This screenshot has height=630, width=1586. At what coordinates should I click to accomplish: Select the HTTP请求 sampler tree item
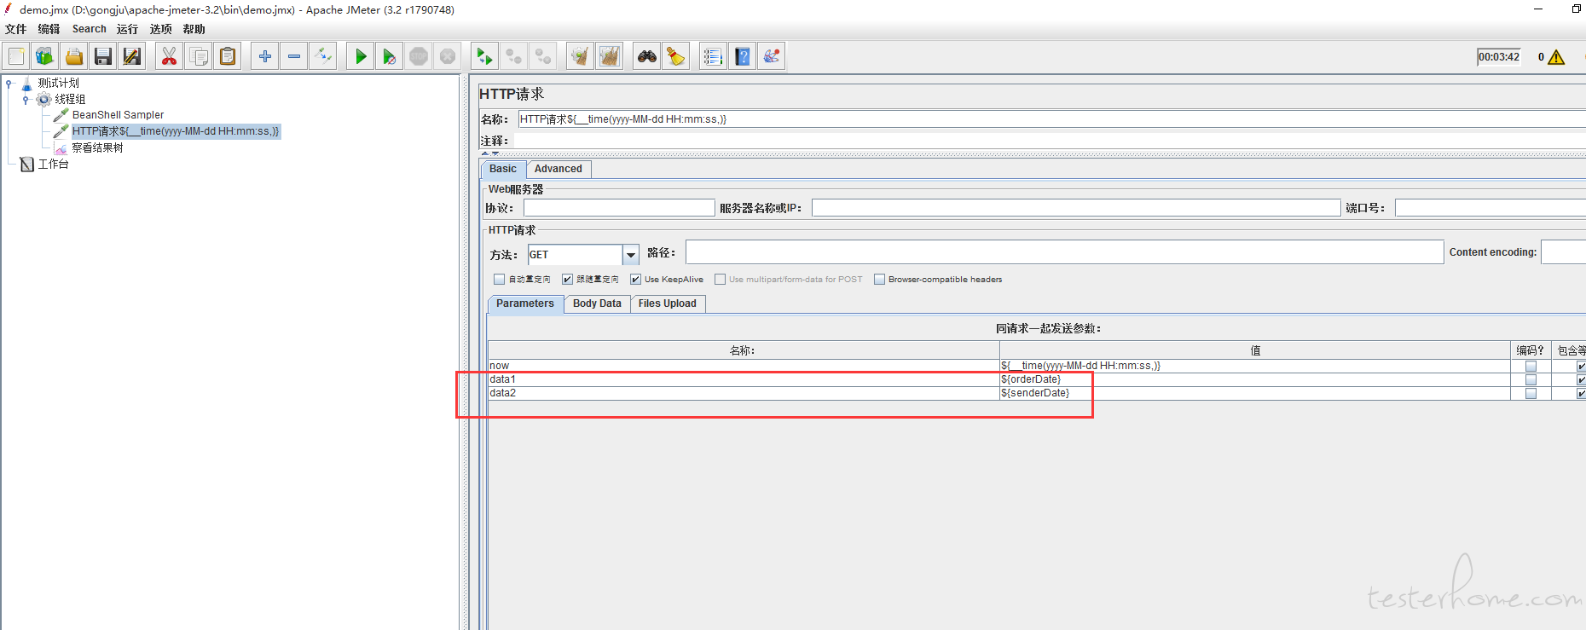176,131
